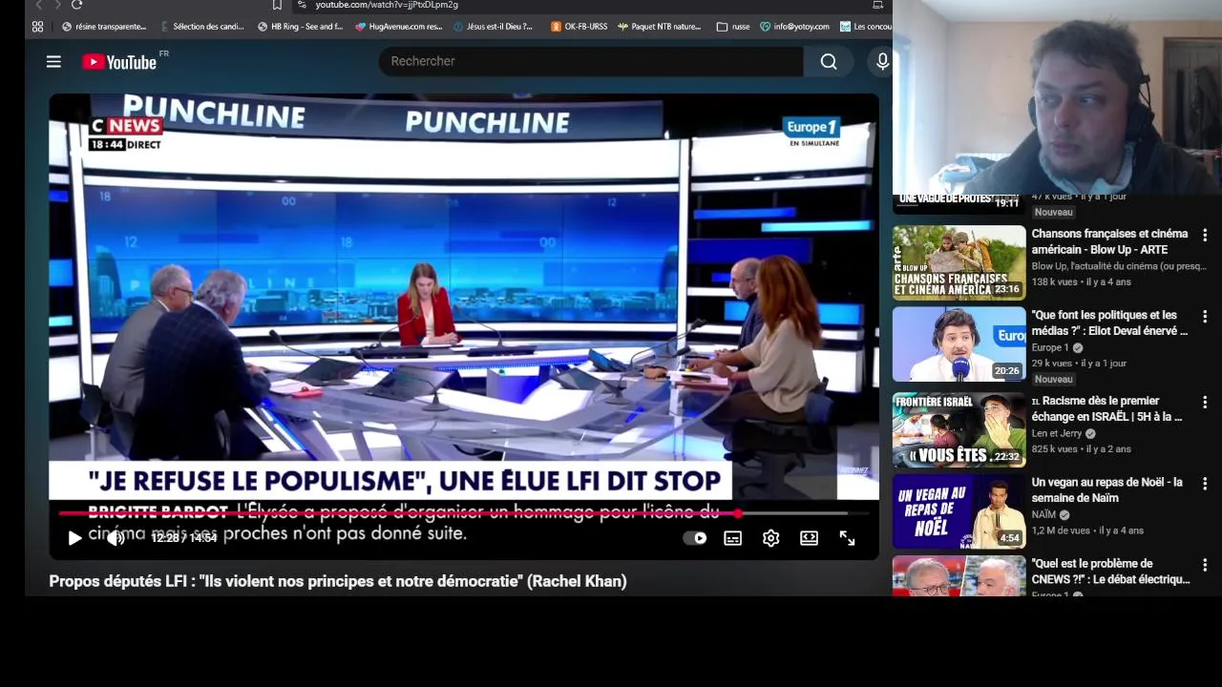Open 'info@yotoy.com' bookmark
1222x687 pixels.
[x=794, y=27]
